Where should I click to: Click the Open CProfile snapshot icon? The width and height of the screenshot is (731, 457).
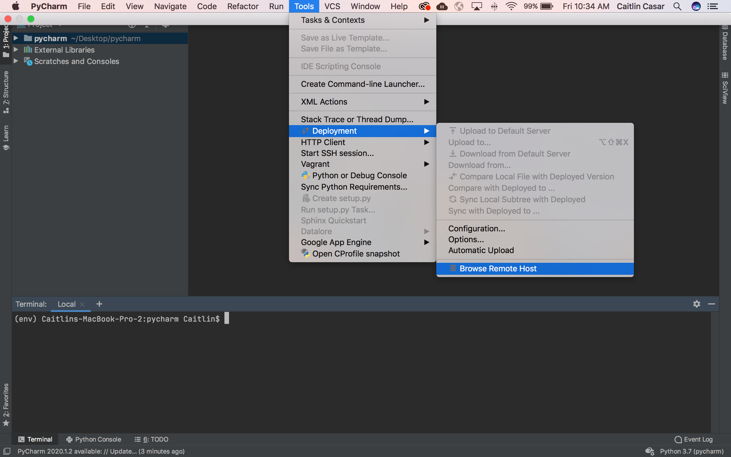pyautogui.click(x=305, y=253)
